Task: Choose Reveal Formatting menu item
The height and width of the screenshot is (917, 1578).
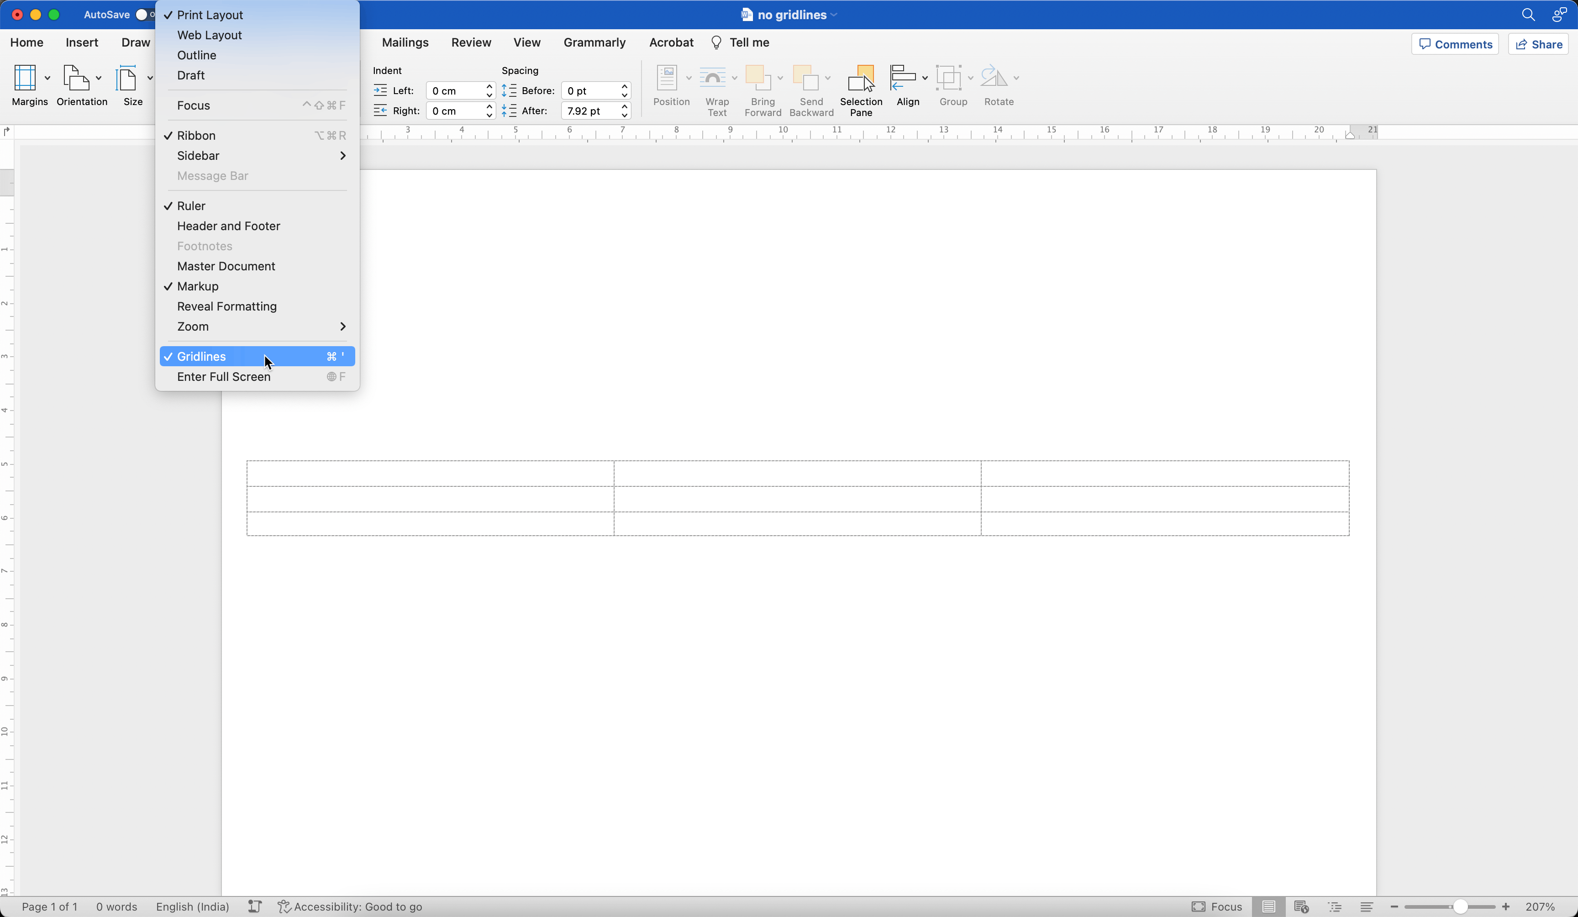Action: tap(258, 306)
